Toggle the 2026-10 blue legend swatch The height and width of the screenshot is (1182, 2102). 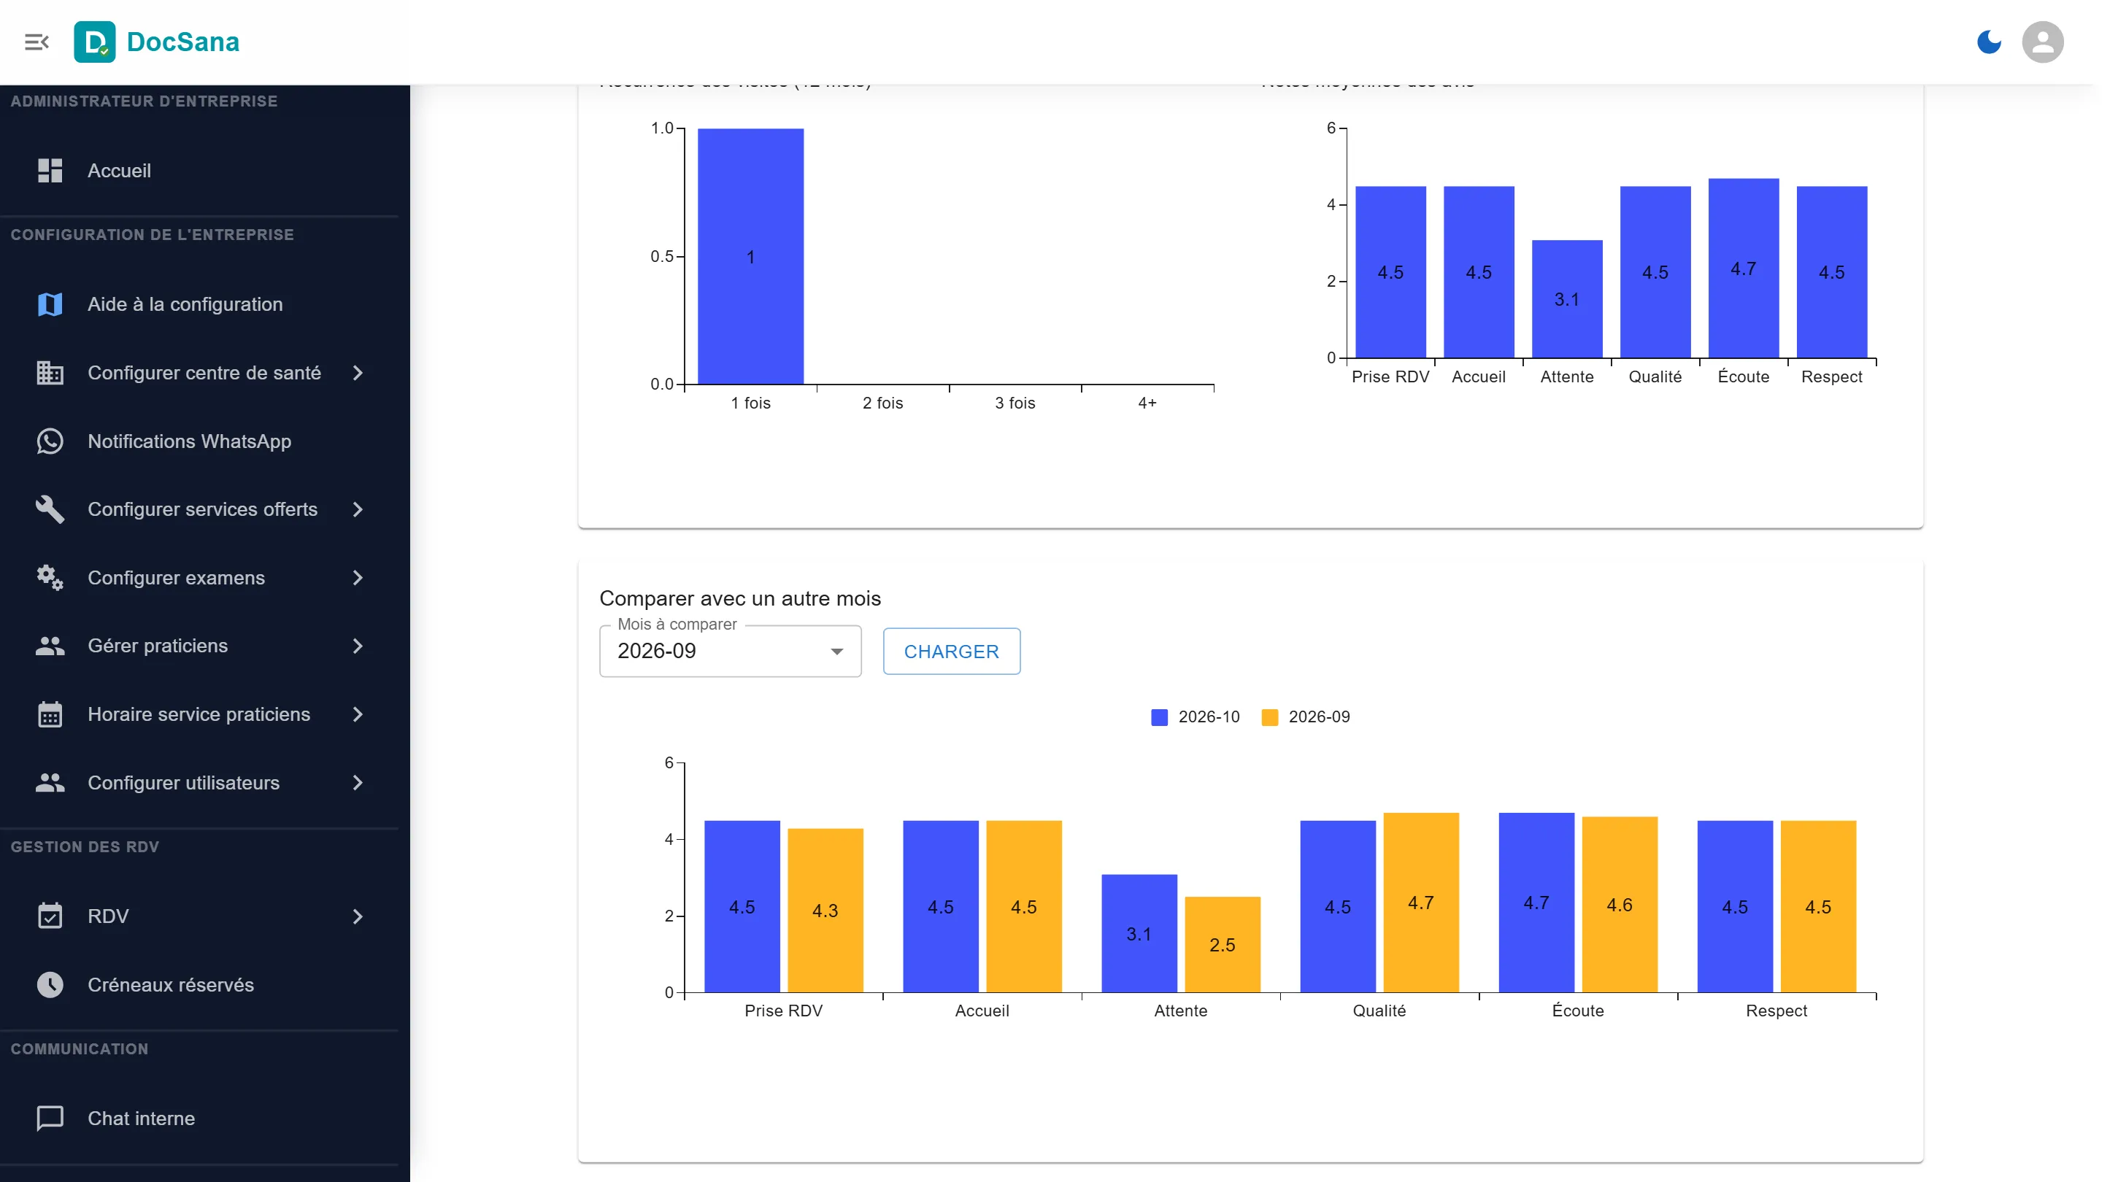pos(1159,717)
